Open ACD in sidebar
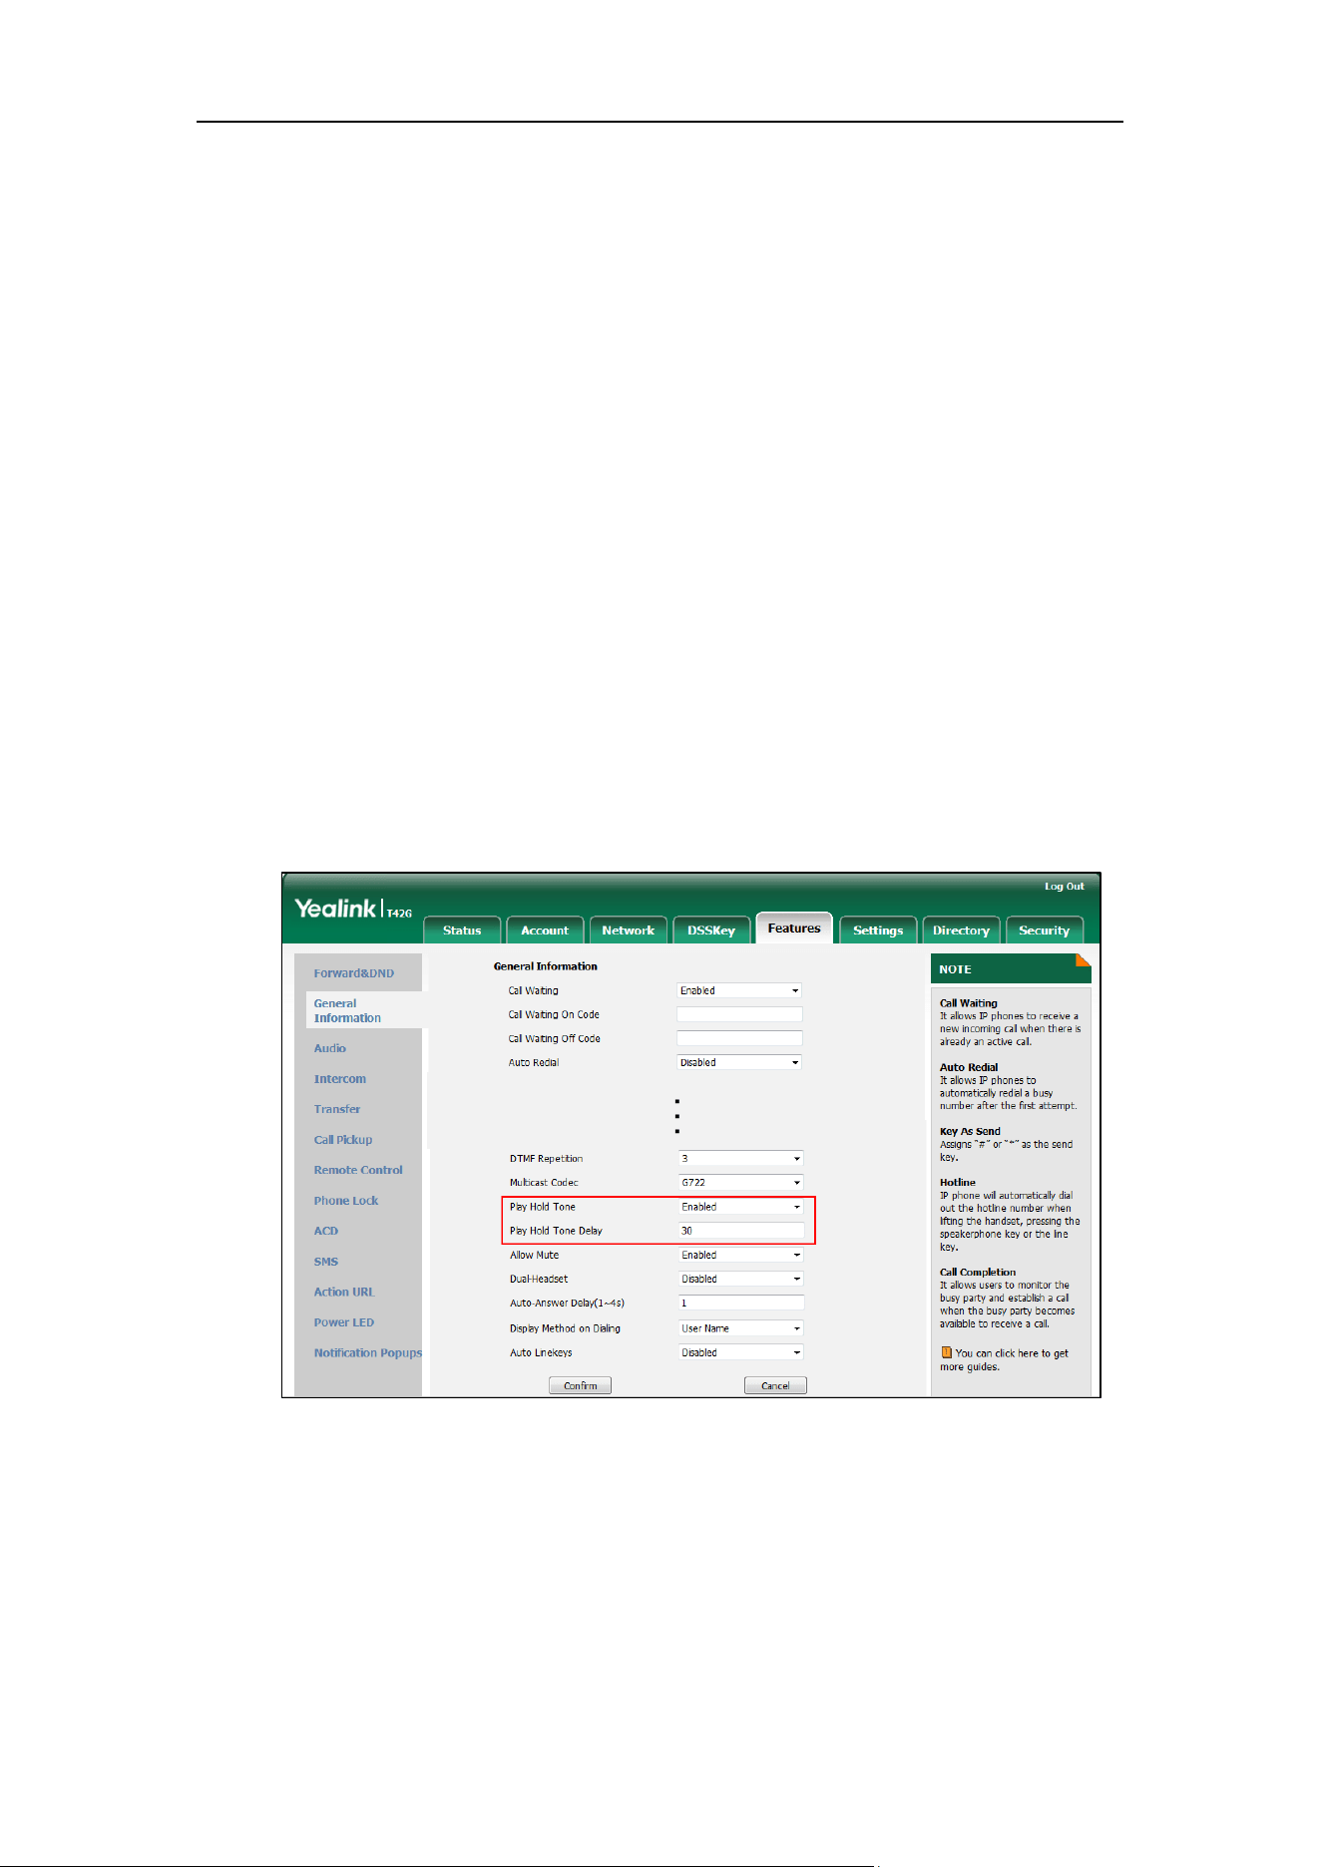This screenshot has height=1867, width=1321. 325,1231
